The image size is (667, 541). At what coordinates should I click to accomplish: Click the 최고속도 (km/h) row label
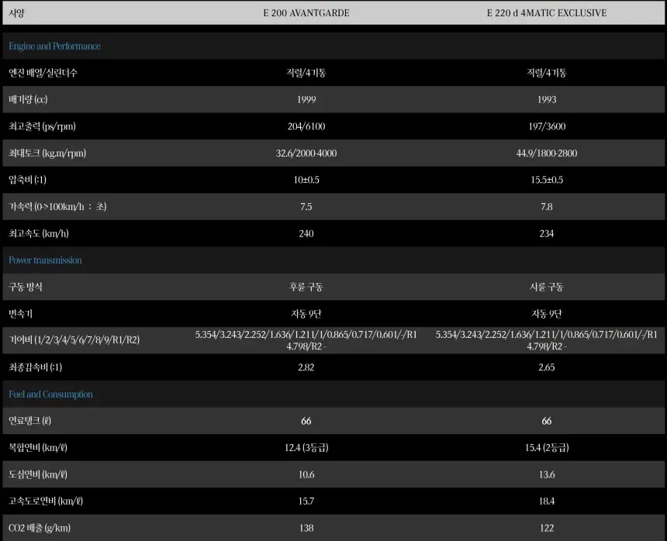coord(39,233)
